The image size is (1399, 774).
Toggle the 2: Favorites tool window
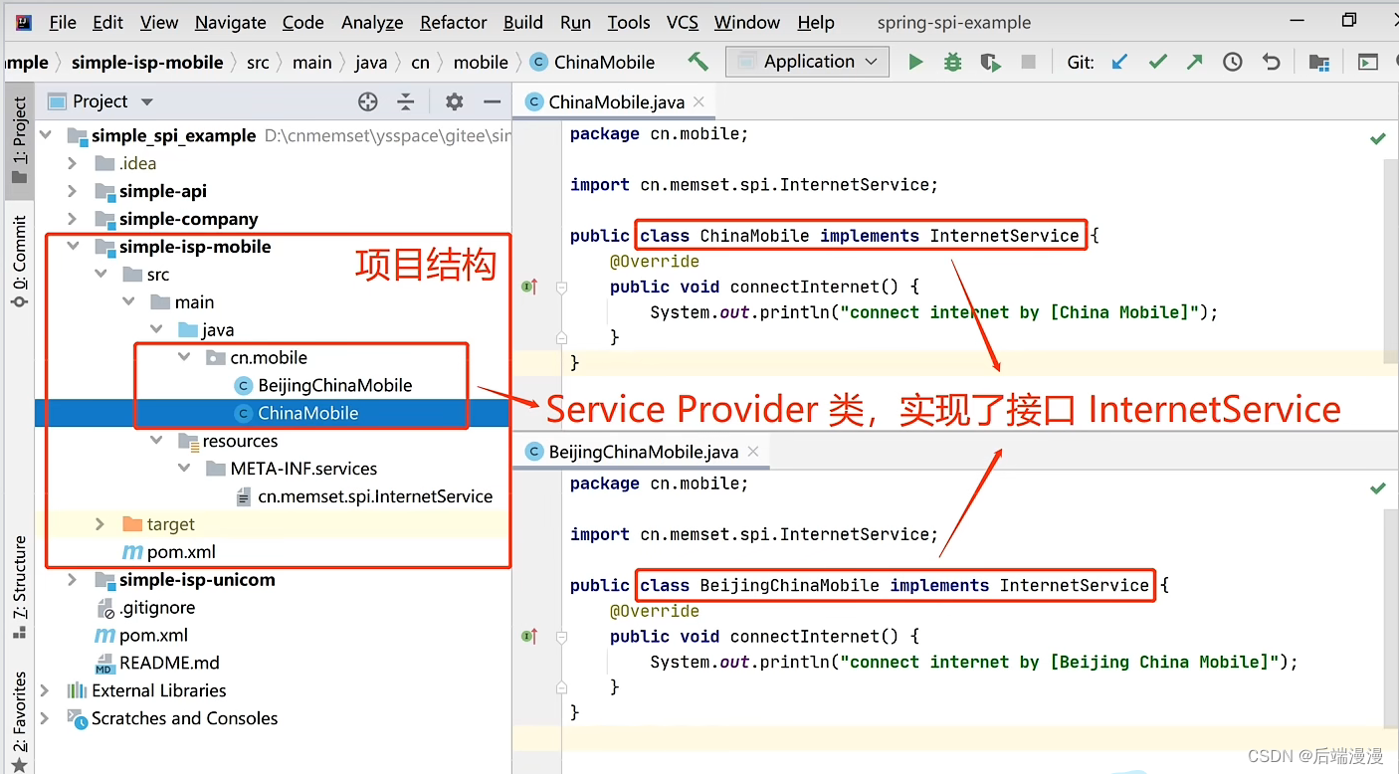coord(19,721)
